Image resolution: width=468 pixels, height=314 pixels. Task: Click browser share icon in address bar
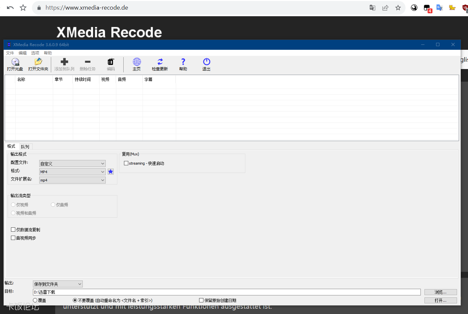point(385,8)
